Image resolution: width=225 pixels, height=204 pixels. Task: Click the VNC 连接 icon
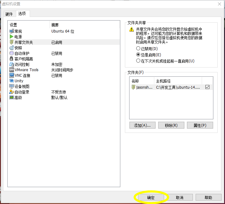click(12, 75)
